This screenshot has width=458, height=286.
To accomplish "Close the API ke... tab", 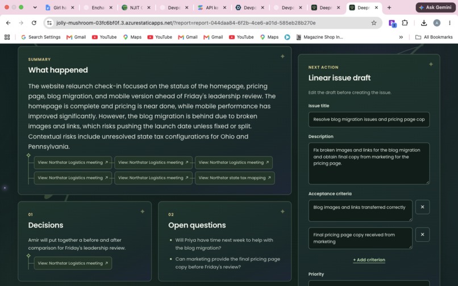I will (x=224, y=7).
